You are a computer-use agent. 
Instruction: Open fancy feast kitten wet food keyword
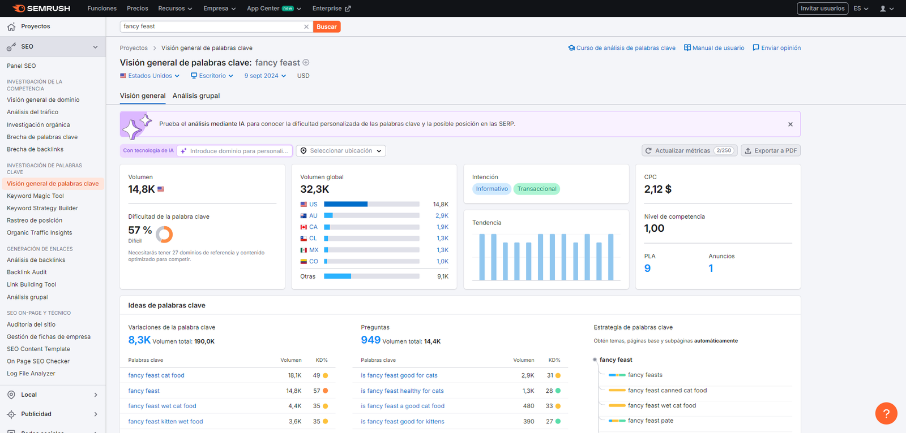(165, 422)
